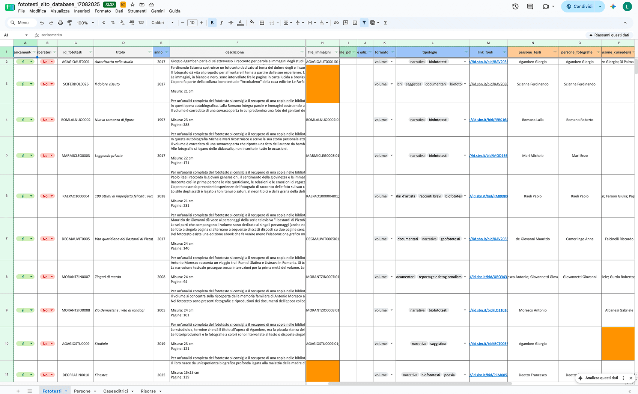638x394 pixels.
Task: Open the Strumenti menu
Action: pyautogui.click(x=137, y=11)
